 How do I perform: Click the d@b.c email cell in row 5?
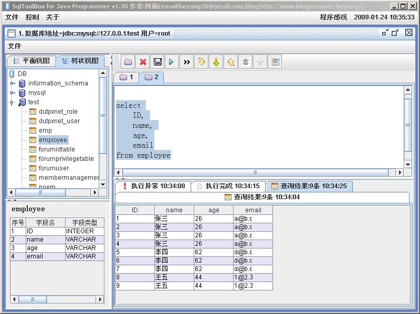(x=253, y=252)
